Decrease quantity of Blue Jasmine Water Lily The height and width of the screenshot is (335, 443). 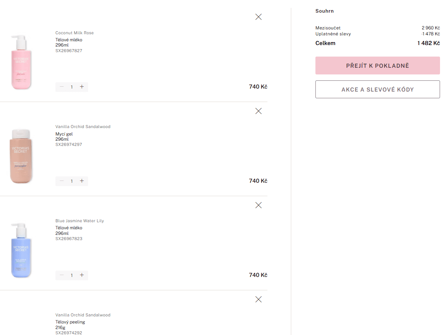[x=61, y=275]
